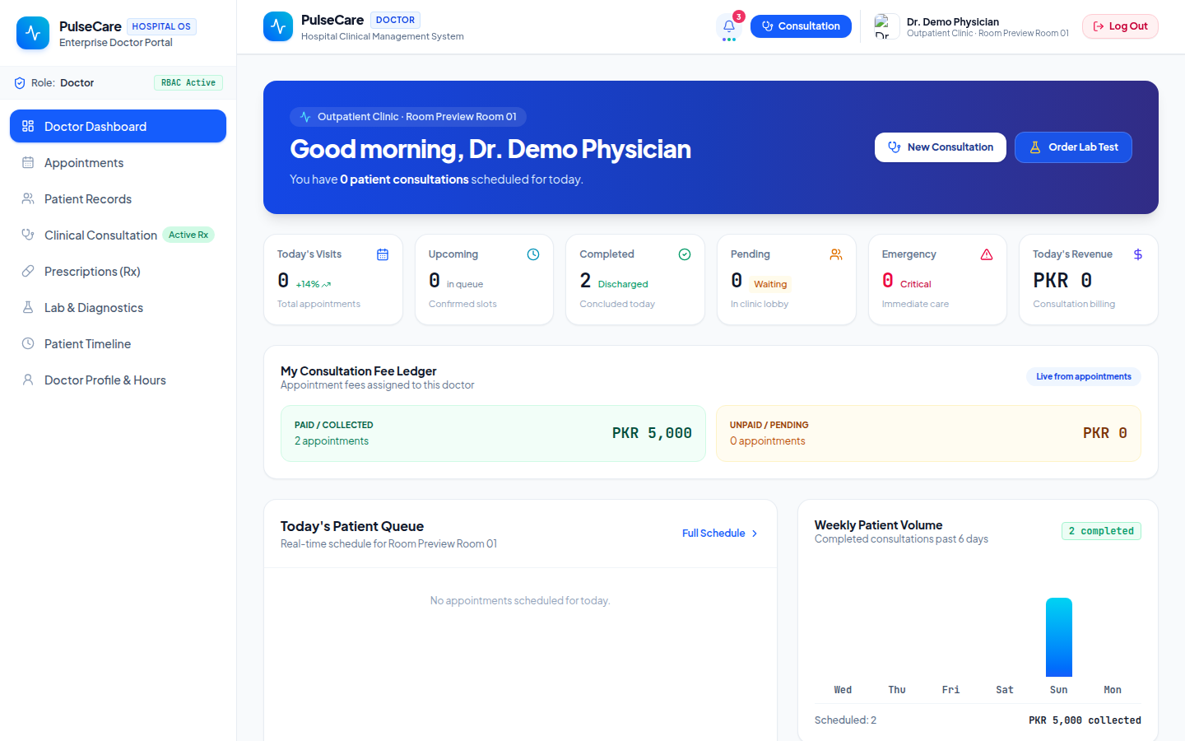Navigate to Lab & Diagnostics
The height and width of the screenshot is (741, 1185).
(x=118, y=308)
